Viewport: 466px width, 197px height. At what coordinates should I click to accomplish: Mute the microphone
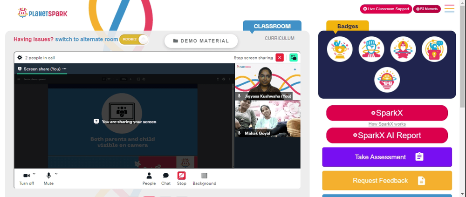[48, 179]
